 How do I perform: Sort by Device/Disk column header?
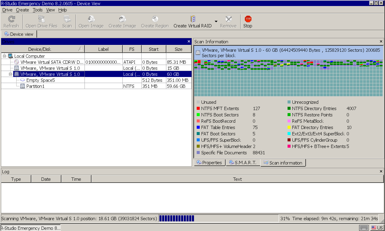pyautogui.click(x=43, y=49)
